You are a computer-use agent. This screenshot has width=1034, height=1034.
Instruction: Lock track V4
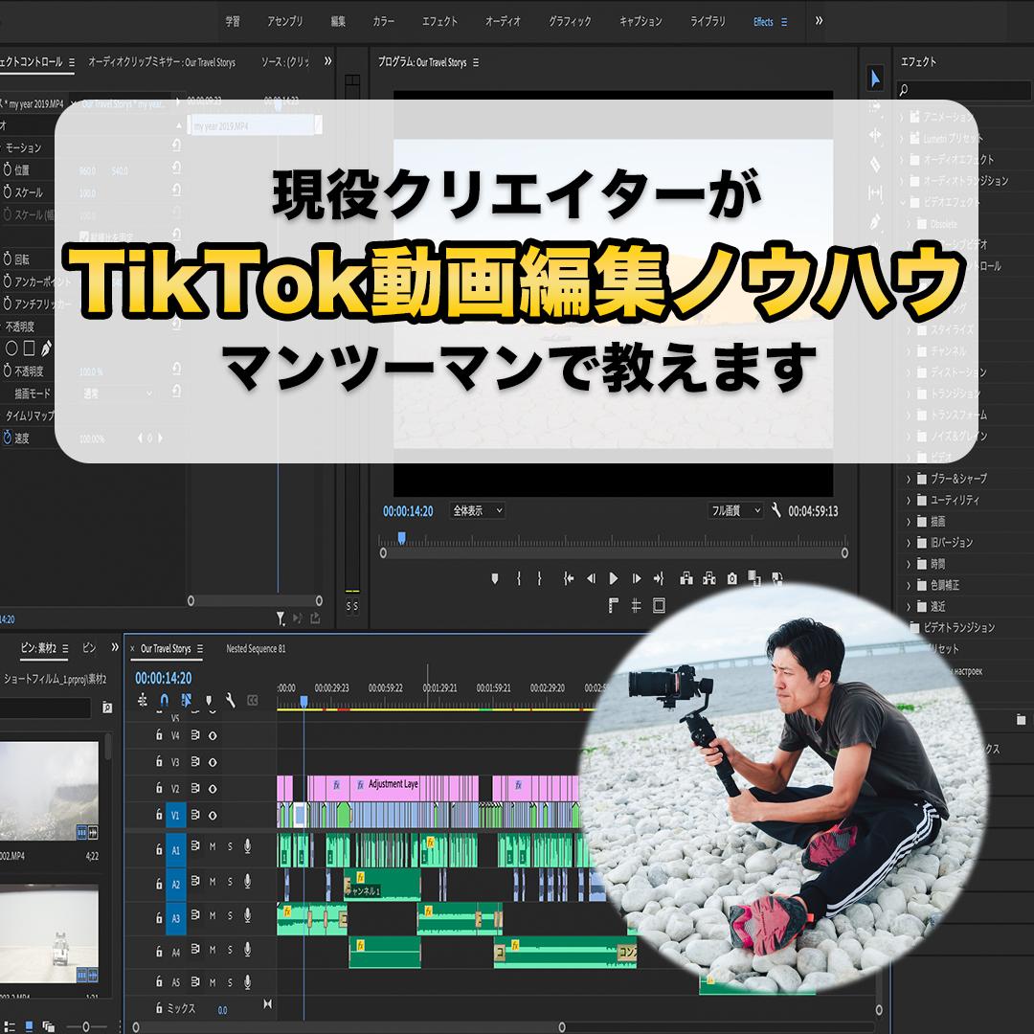click(159, 734)
